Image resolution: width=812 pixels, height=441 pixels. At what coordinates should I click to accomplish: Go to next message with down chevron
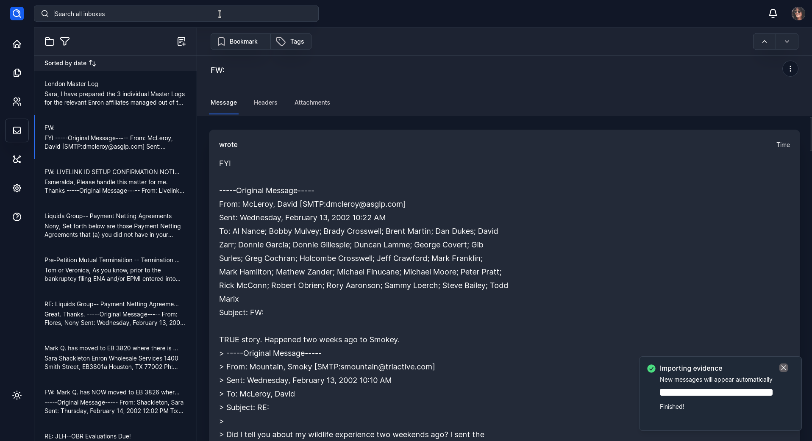click(787, 42)
